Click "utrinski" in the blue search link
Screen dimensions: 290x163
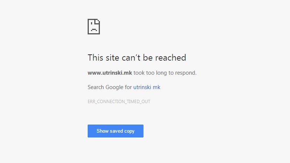pos(142,87)
